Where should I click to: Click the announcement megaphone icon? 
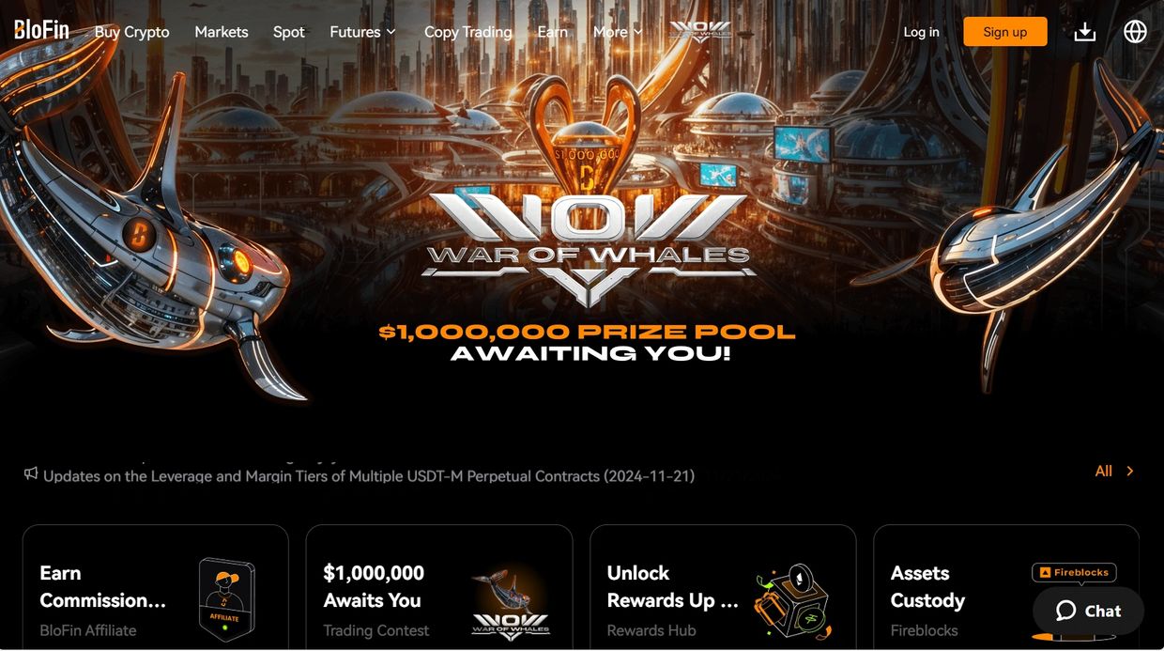tap(31, 473)
